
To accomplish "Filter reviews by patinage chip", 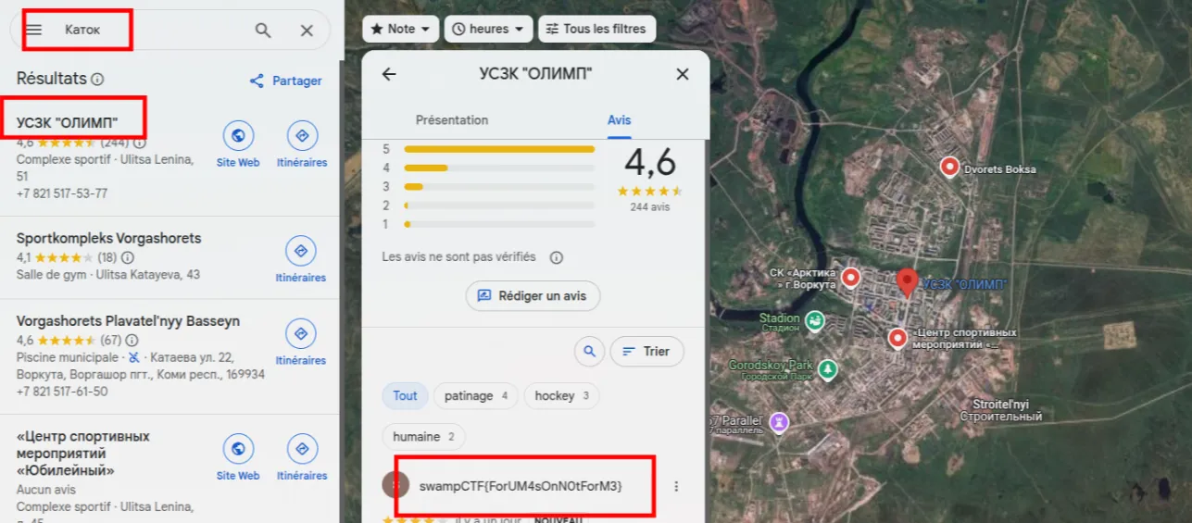I will (476, 396).
